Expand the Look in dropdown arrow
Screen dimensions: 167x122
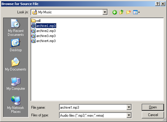click(105, 12)
